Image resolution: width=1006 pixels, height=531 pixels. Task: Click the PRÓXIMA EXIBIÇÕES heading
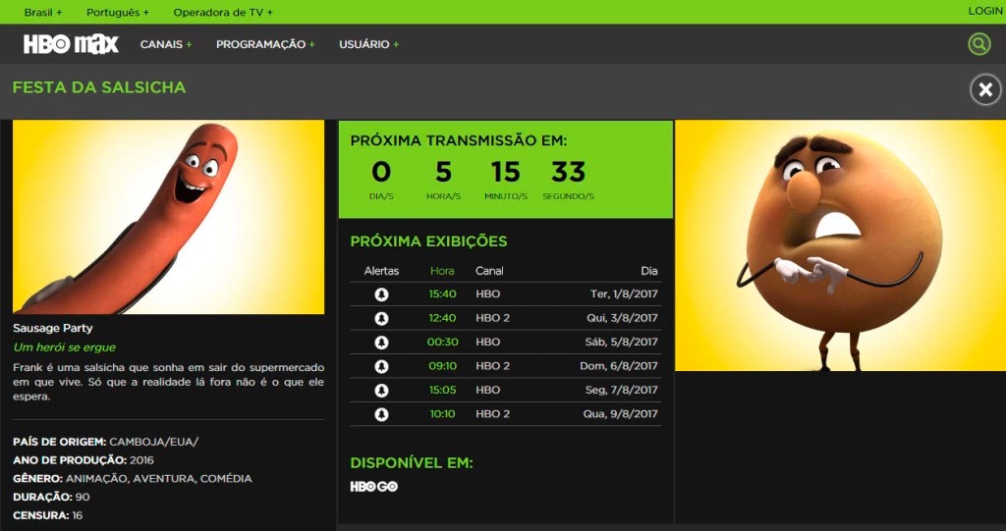(x=428, y=241)
